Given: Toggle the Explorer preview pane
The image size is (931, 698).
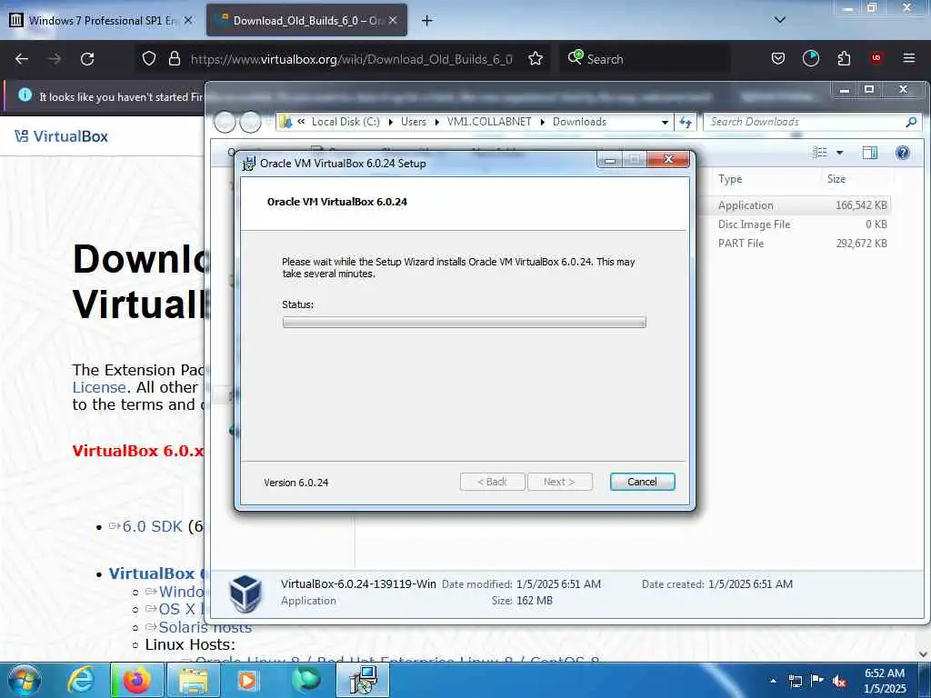Looking at the screenshot, I should [x=870, y=153].
